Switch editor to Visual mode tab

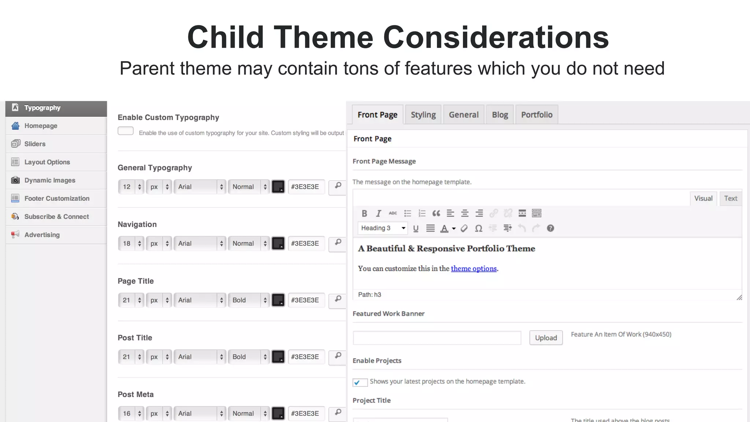(x=703, y=198)
